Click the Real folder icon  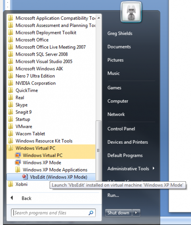pos(10,98)
